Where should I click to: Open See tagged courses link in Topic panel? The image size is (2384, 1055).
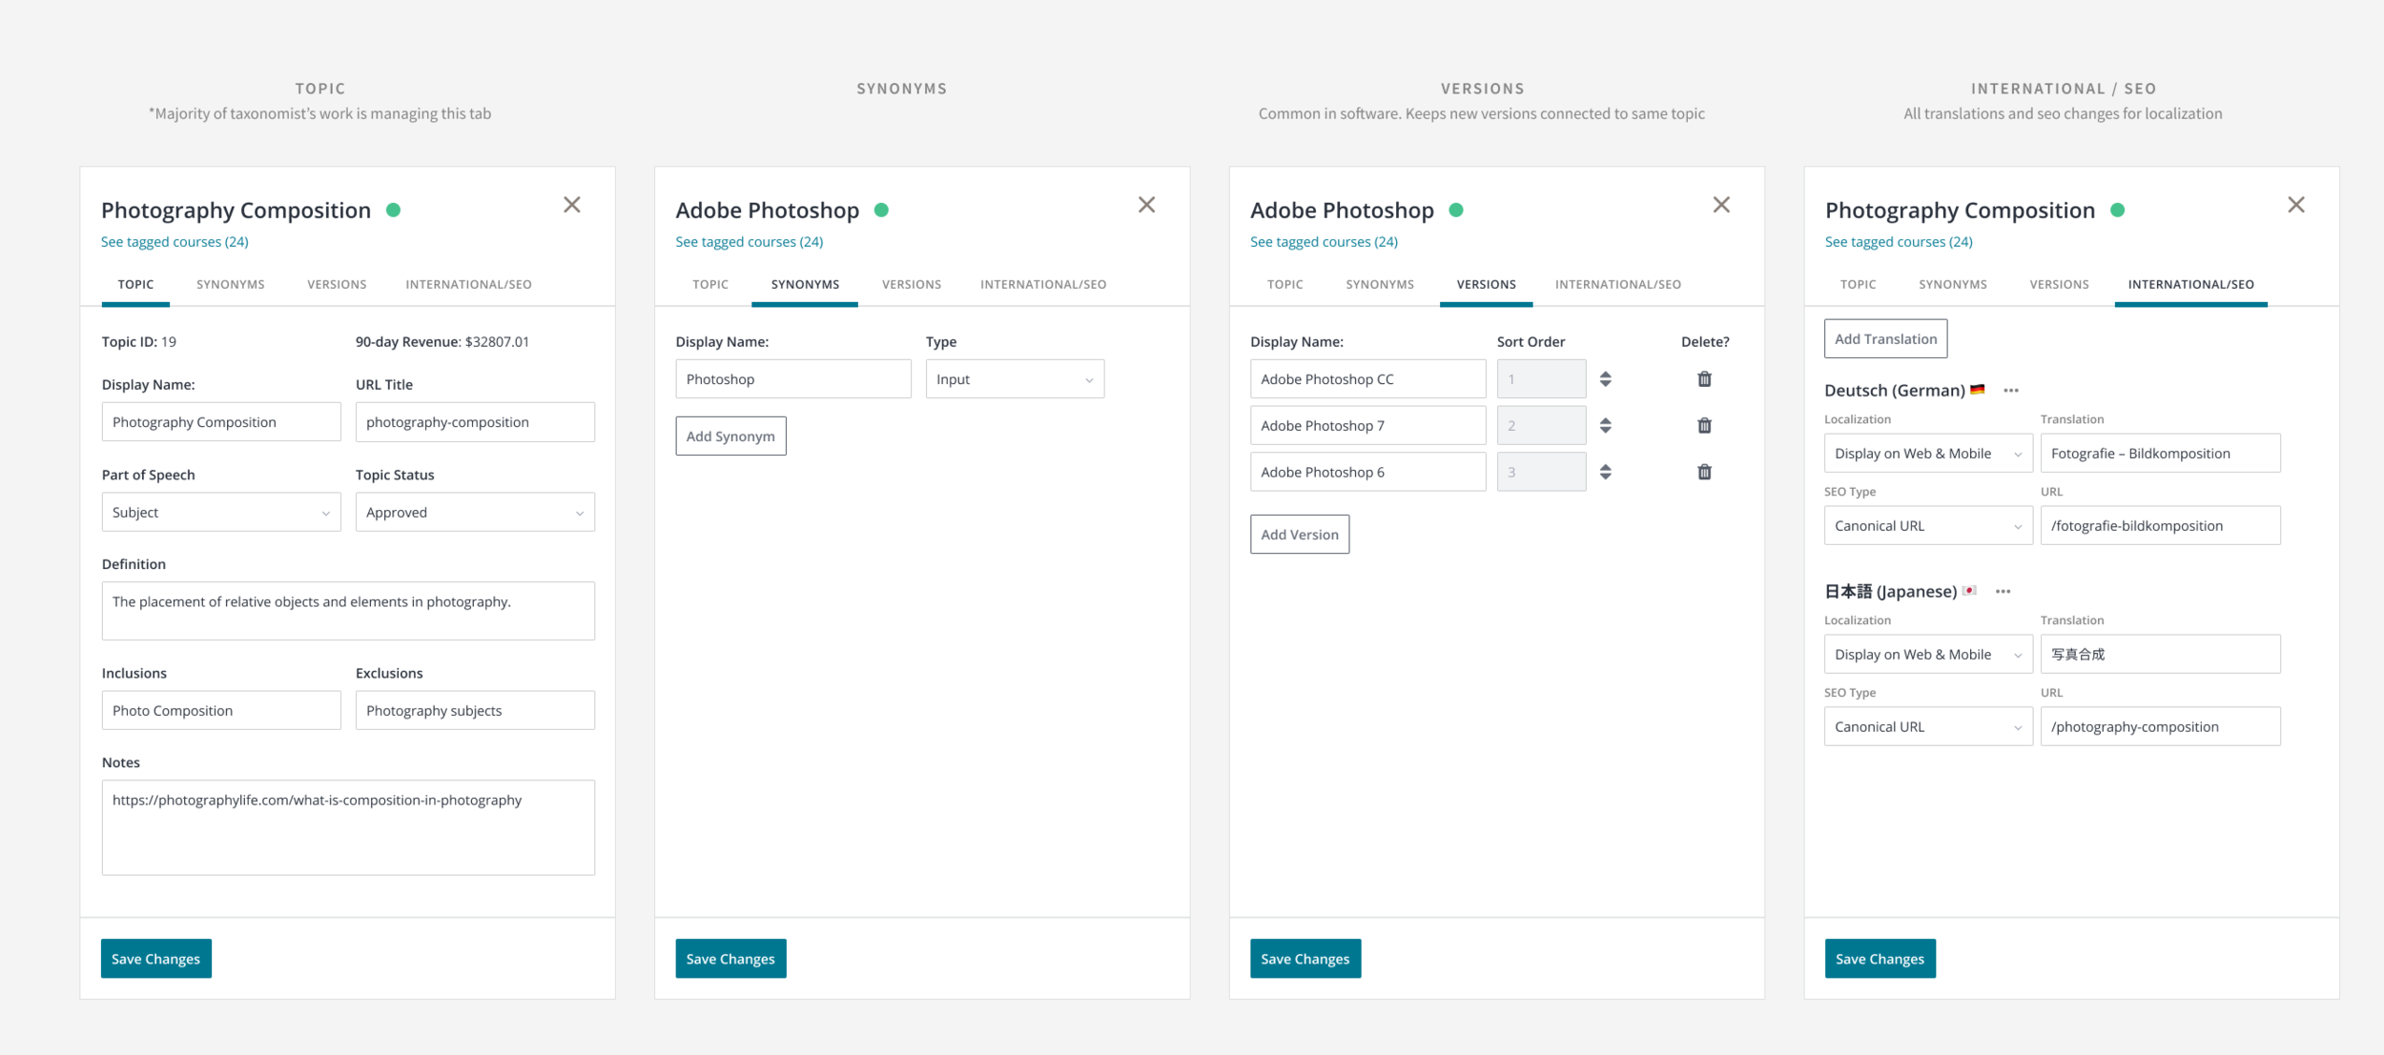[175, 242]
